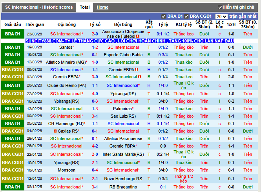Open the recent matches count dropdown
This screenshot has width=261, height=192.
click(221, 17)
